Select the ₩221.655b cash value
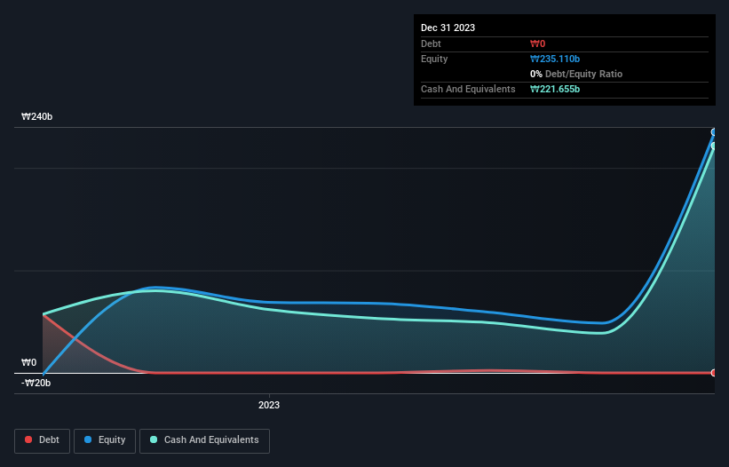The image size is (729, 467). tap(555, 89)
